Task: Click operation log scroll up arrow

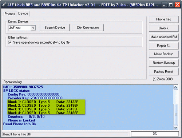Action: click(x=176, y=87)
